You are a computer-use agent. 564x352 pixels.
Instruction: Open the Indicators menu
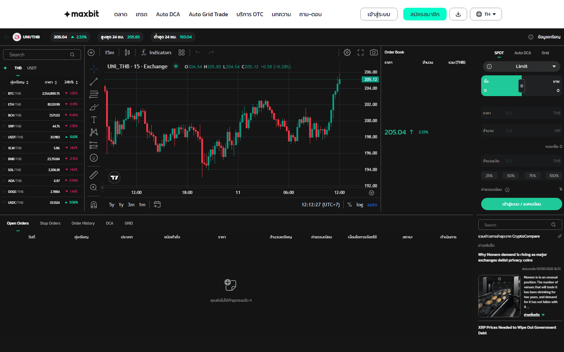click(156, 52)
